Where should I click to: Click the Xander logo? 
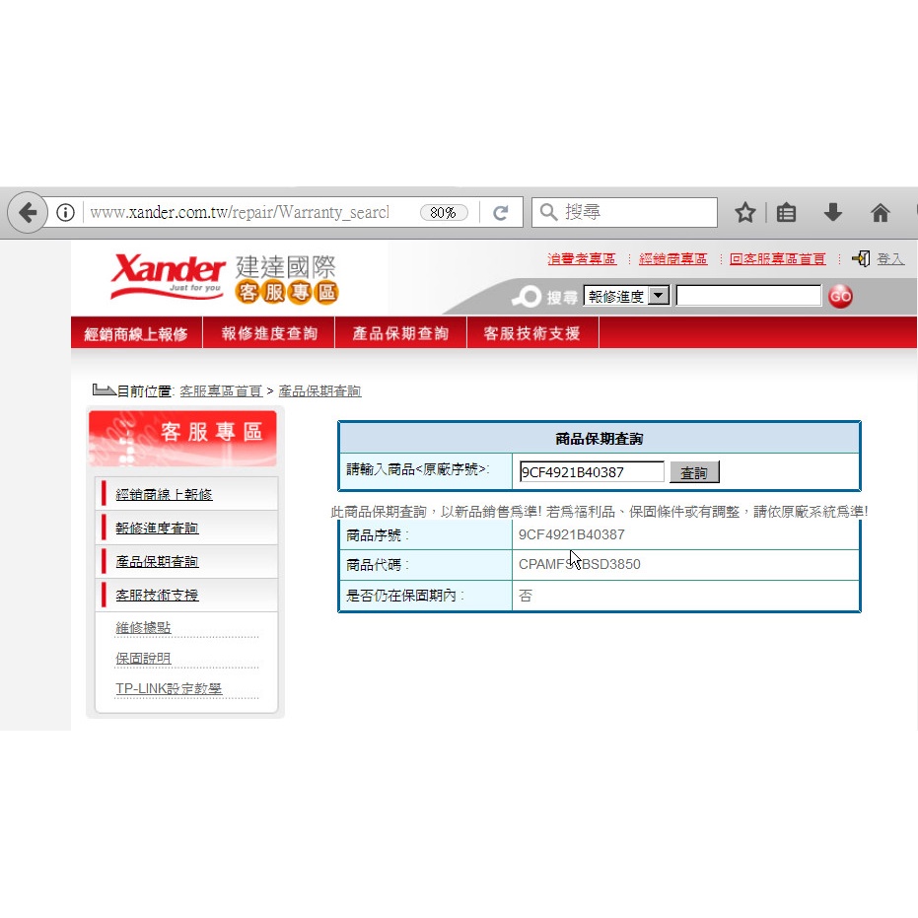tap(168, 274)
